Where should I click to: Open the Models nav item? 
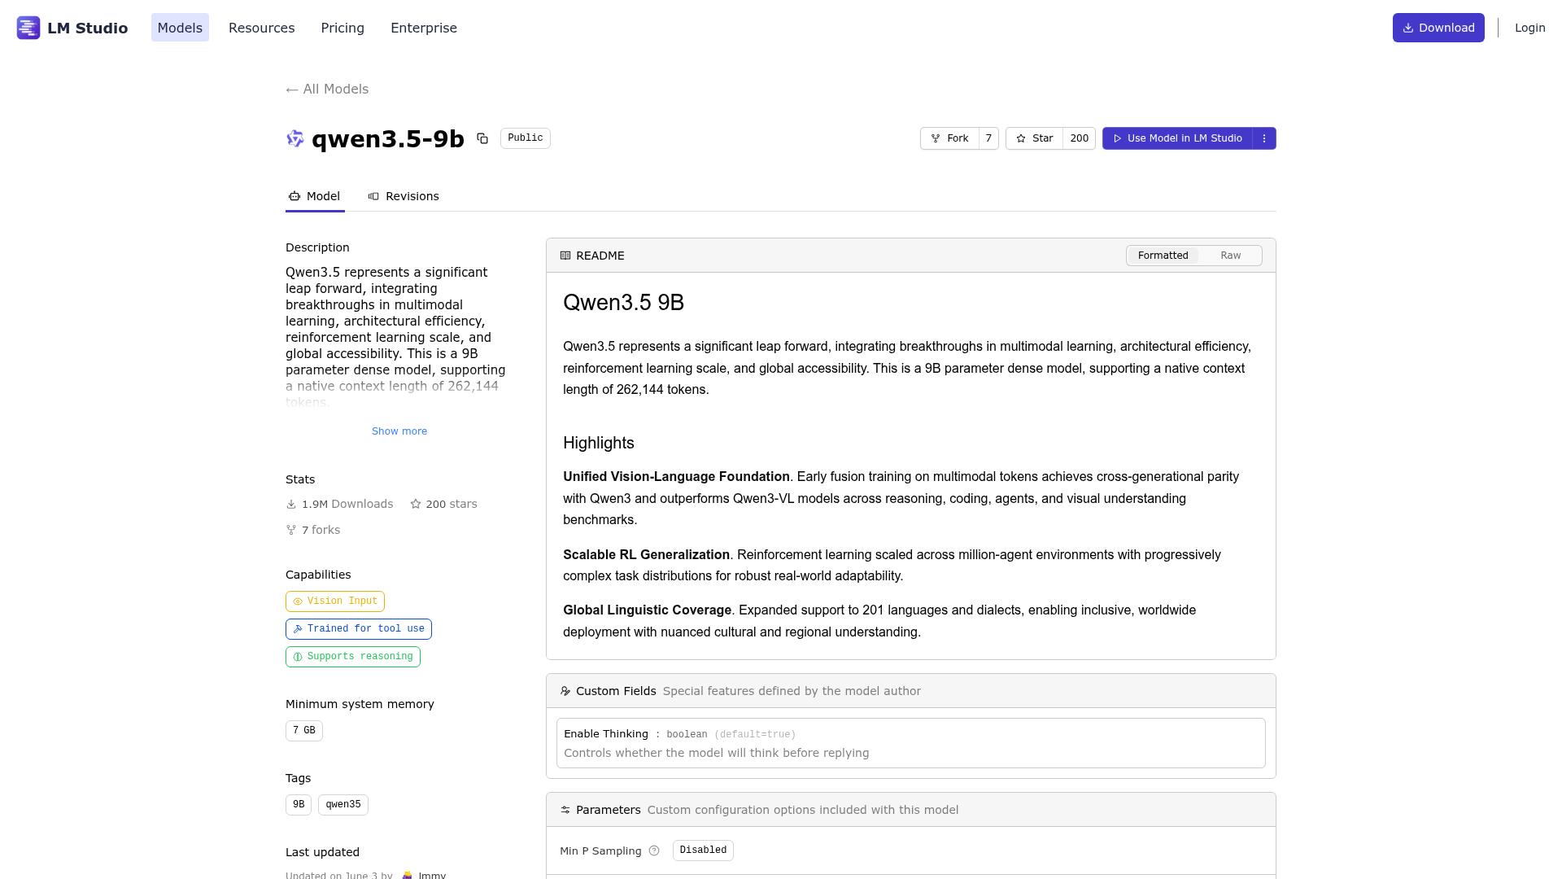(x=180, y=28)
